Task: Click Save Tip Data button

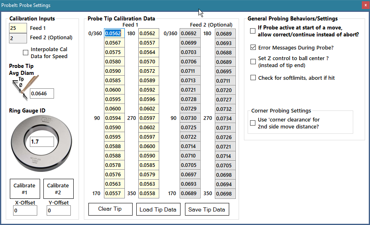Action: point(207,209)
